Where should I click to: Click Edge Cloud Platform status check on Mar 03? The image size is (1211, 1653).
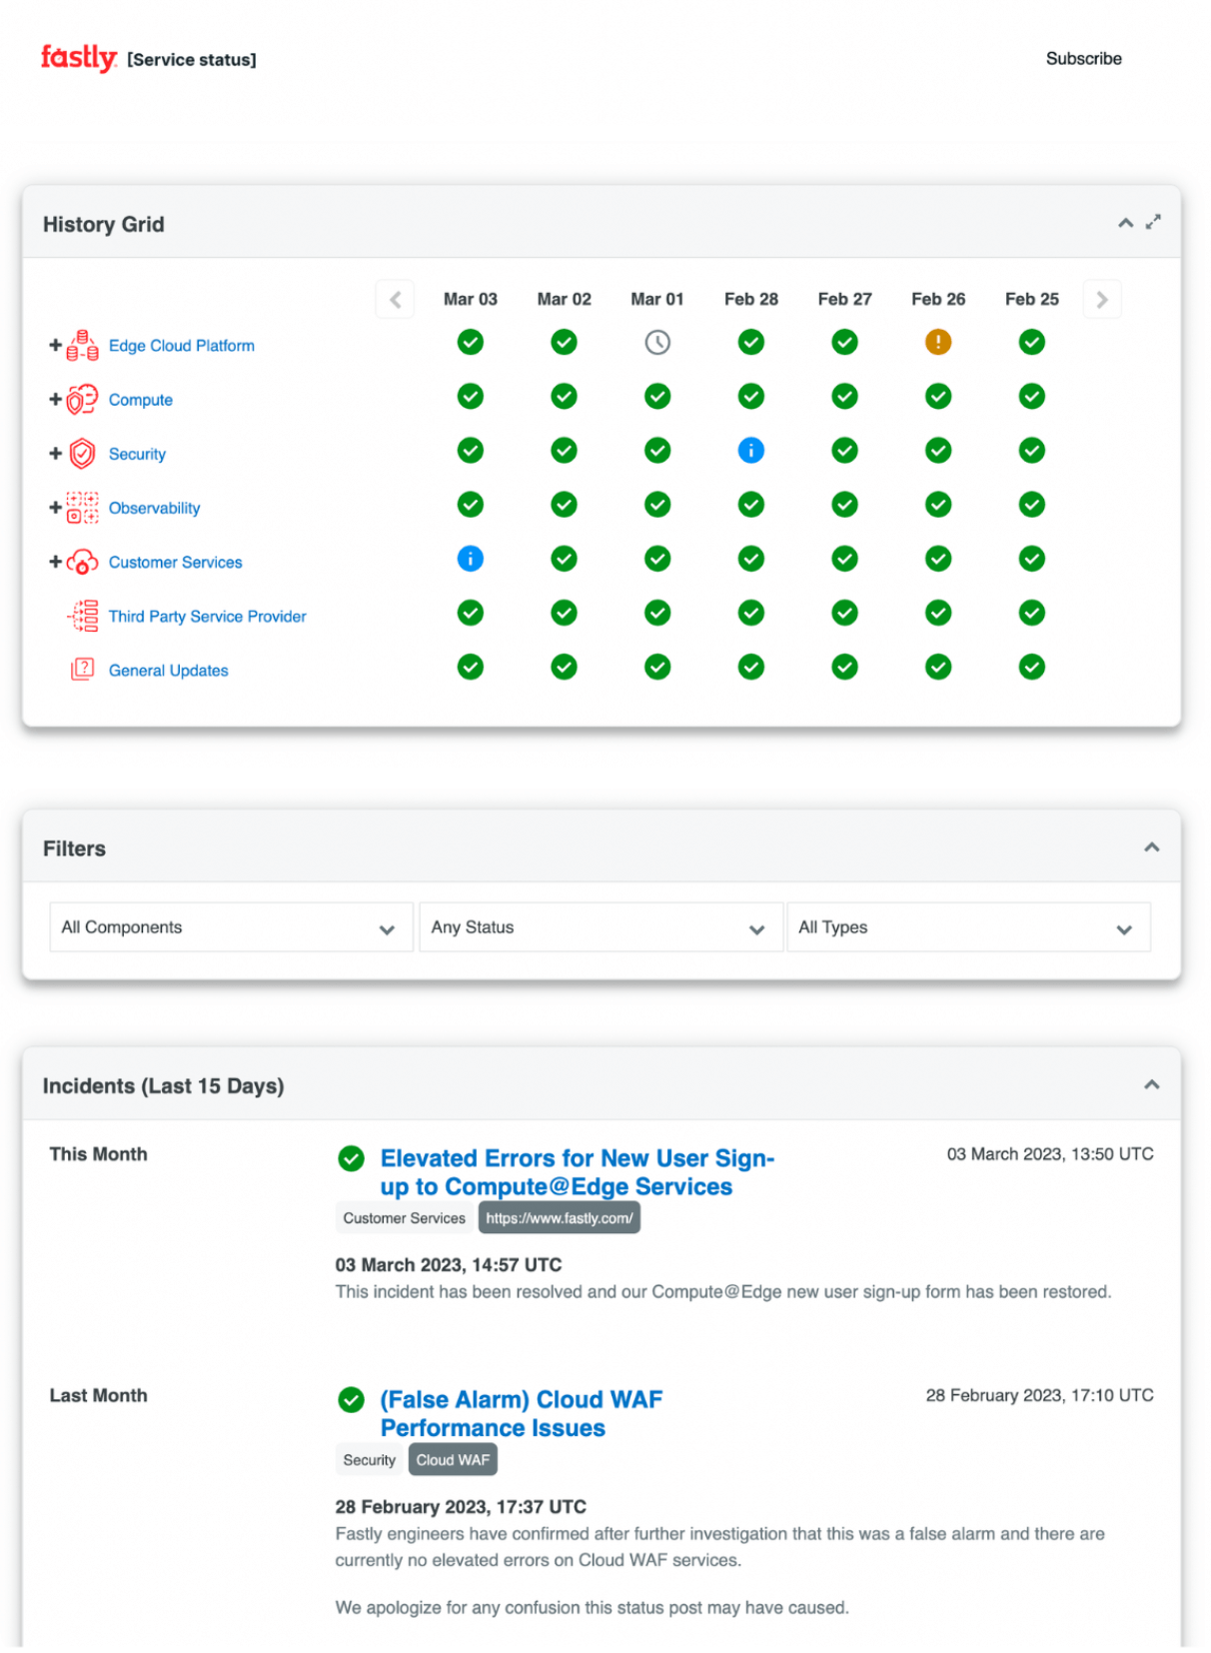tap(471, 343)
